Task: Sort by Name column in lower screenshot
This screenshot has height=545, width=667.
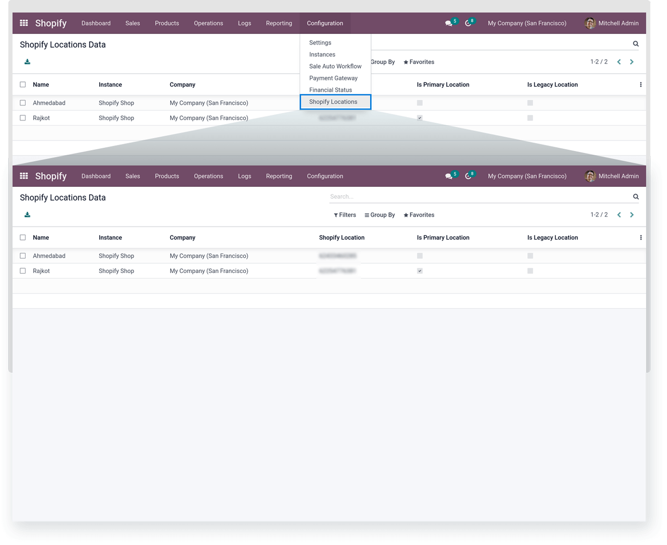Action: [41, 237]
